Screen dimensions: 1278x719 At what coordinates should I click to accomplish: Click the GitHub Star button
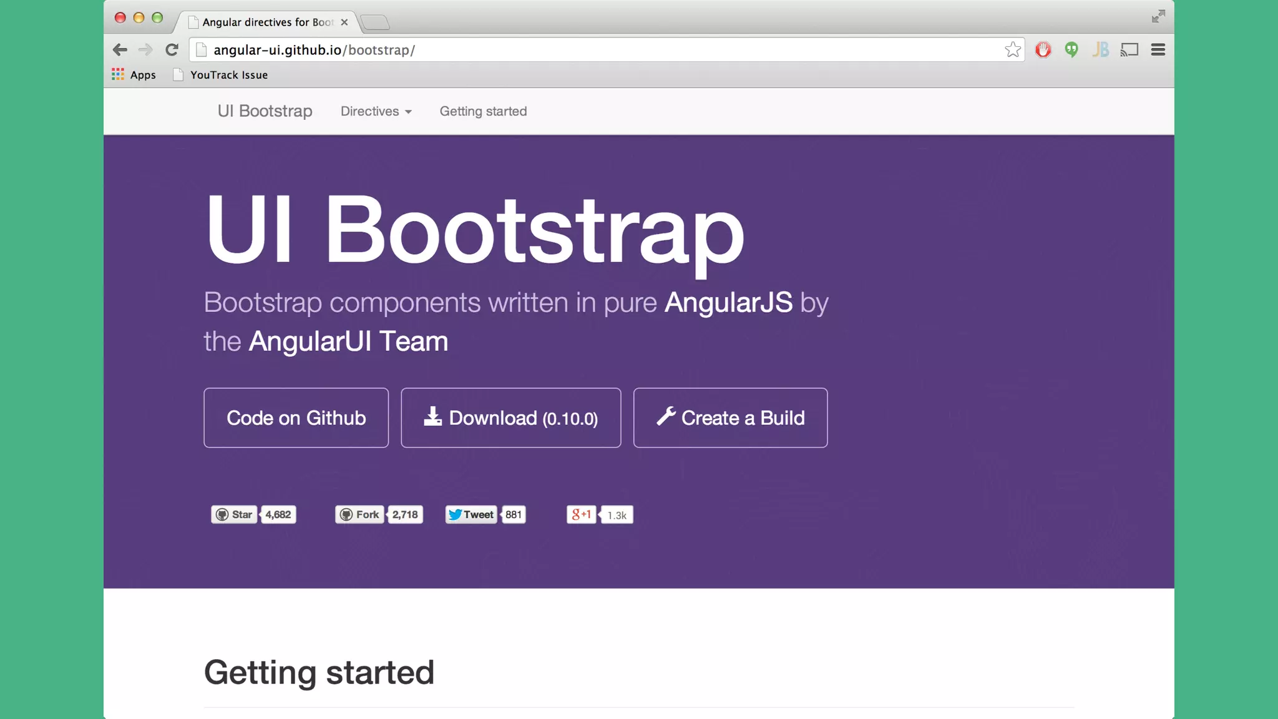(x=235, y=514)
